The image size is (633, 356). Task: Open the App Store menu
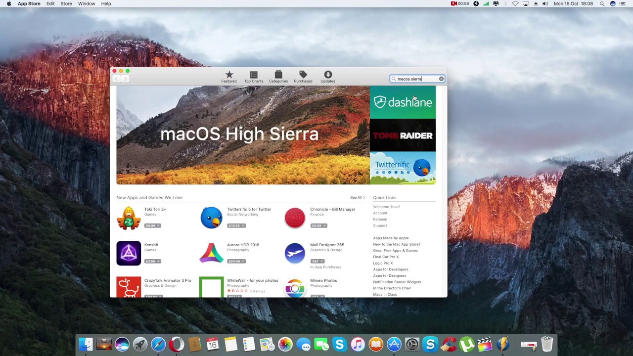[29, 3]
